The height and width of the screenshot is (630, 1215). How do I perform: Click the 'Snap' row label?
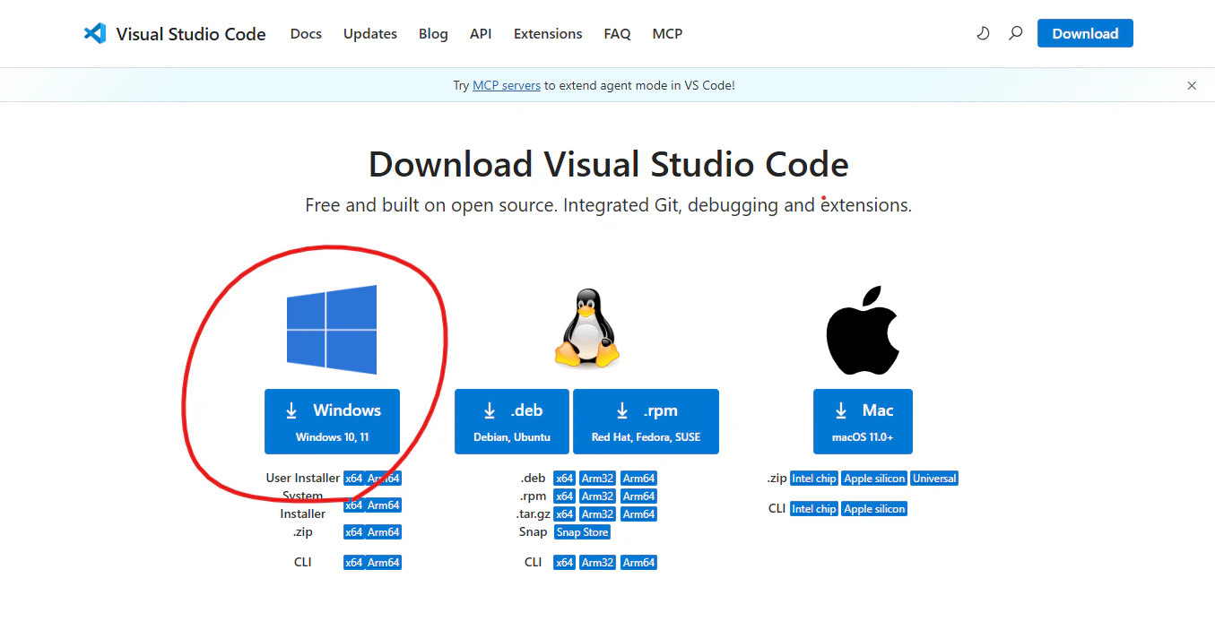click(x=533, y=532)
